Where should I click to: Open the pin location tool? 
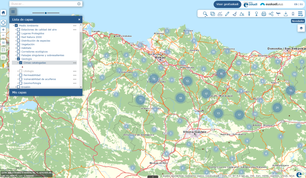pyautogui.click(x=256, y=14)
